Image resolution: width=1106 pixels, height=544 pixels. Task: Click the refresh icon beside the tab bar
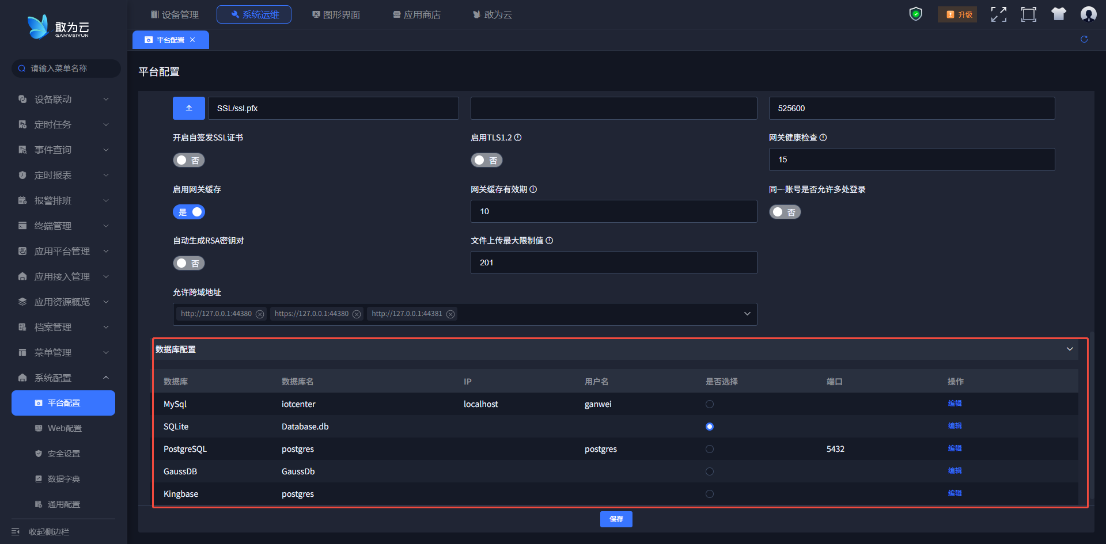coord(1084,39)
